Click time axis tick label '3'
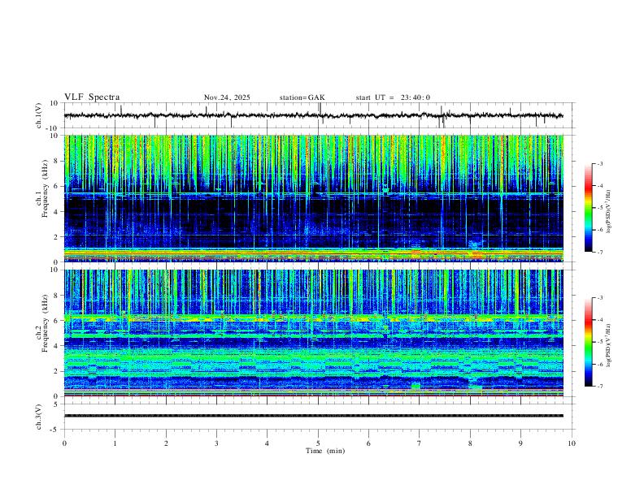644x497 pixels. [217, 443]
